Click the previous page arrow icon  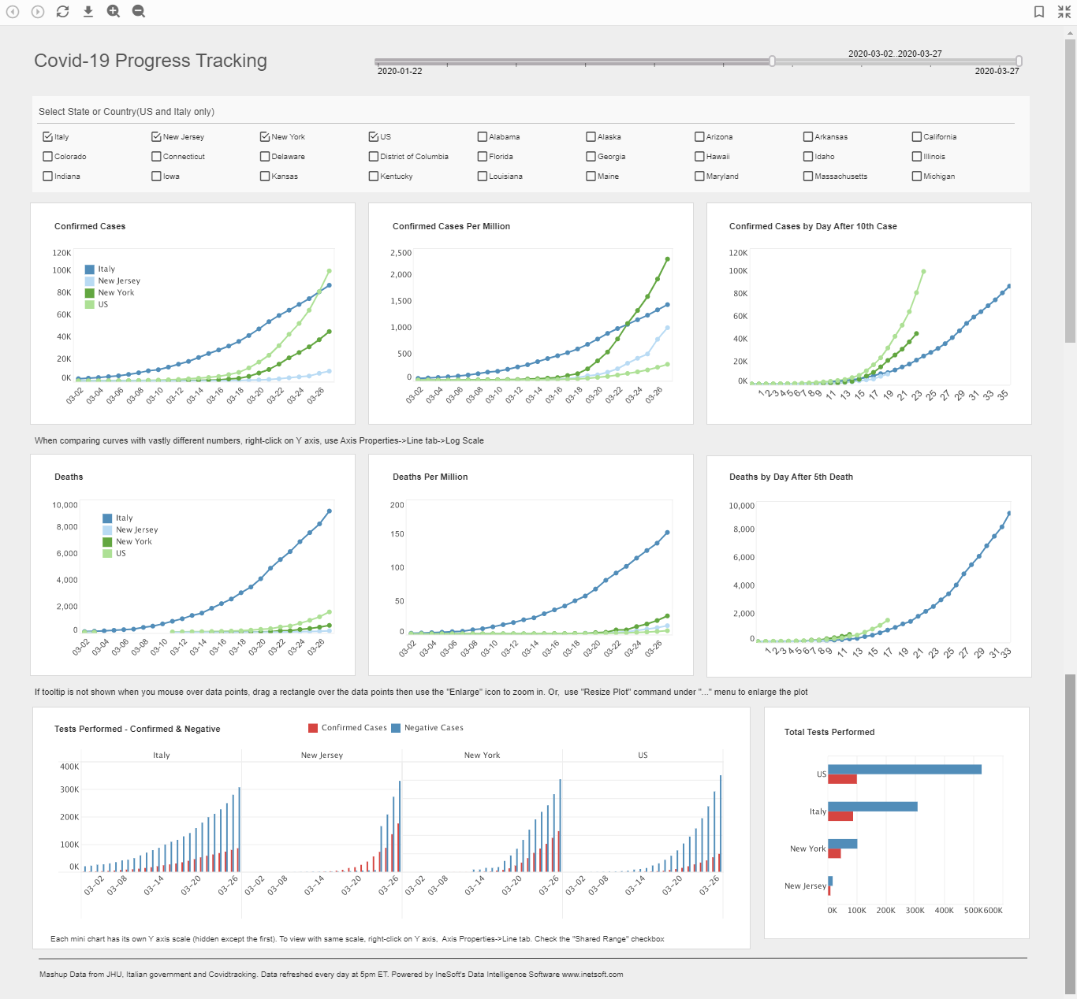point(13,12)
